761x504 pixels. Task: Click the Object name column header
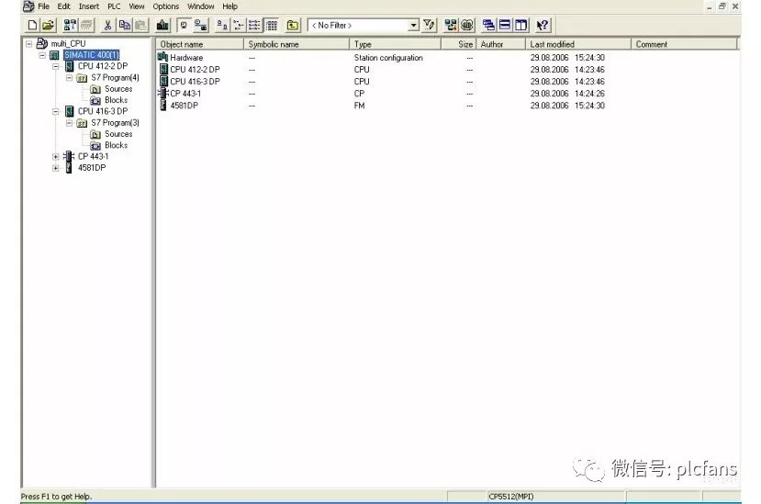(199, 44)
